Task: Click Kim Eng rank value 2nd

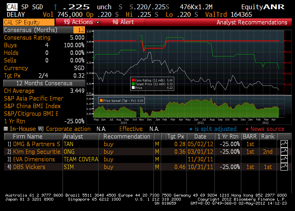Action: click(268, 152)
